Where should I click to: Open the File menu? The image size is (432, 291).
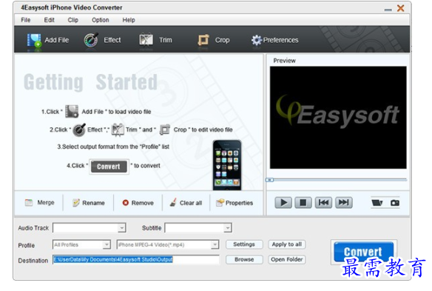(x=26, y=20)
